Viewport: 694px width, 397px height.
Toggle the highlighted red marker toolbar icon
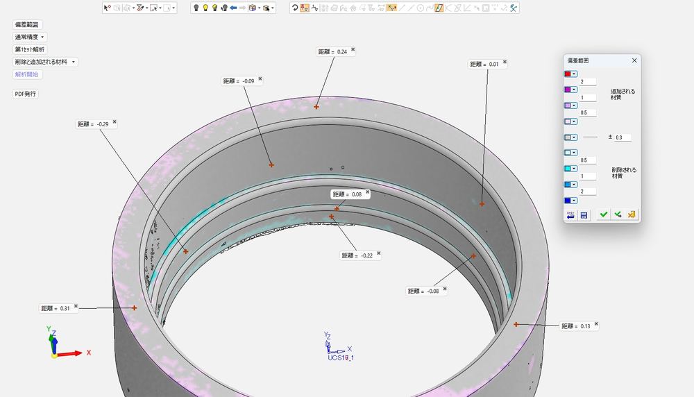coord(305,8)
